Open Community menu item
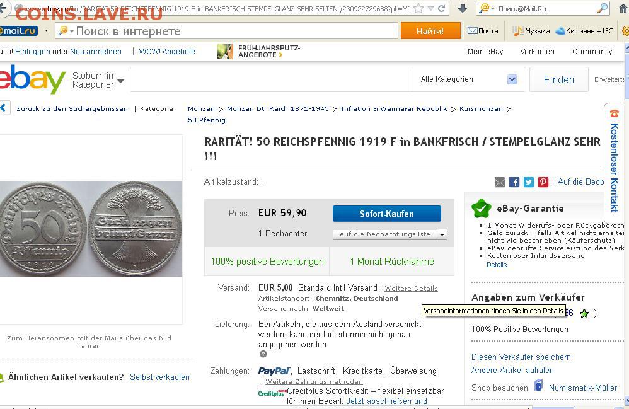 pos(592,51)
